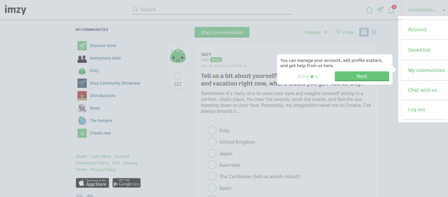
Task: Open Community Policy link
Action: (92, 163)
